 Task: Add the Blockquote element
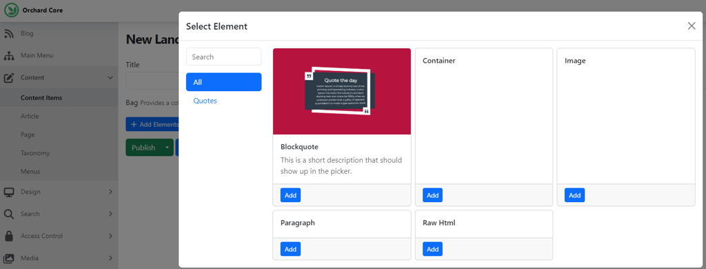[290, 195]
